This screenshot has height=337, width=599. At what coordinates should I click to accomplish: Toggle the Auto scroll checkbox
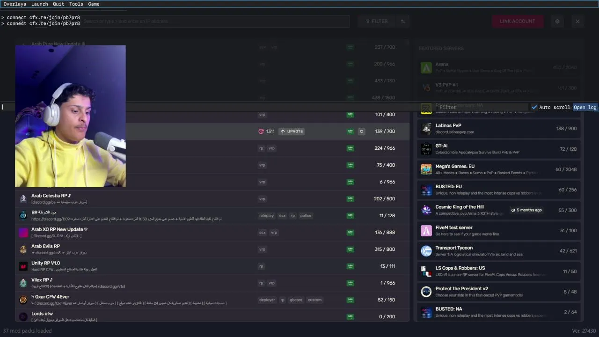coord(534,107)
